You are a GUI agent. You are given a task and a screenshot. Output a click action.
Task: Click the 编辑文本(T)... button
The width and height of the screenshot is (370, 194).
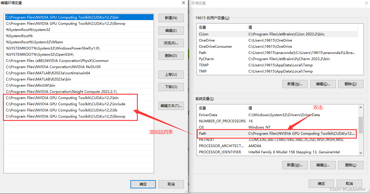pyautogui.click(x=171, y=106)
